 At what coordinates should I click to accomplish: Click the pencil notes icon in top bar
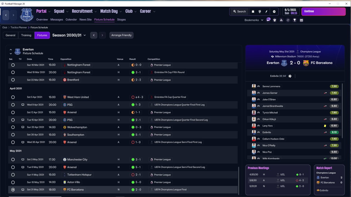pyautogui.click(x=266, y=11)
